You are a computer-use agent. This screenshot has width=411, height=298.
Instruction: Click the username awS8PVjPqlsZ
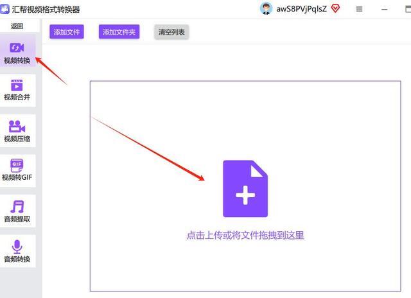[301, 9]
